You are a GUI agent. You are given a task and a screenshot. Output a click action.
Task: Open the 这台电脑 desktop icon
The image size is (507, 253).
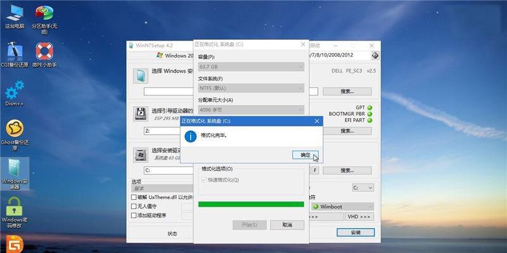15,17
